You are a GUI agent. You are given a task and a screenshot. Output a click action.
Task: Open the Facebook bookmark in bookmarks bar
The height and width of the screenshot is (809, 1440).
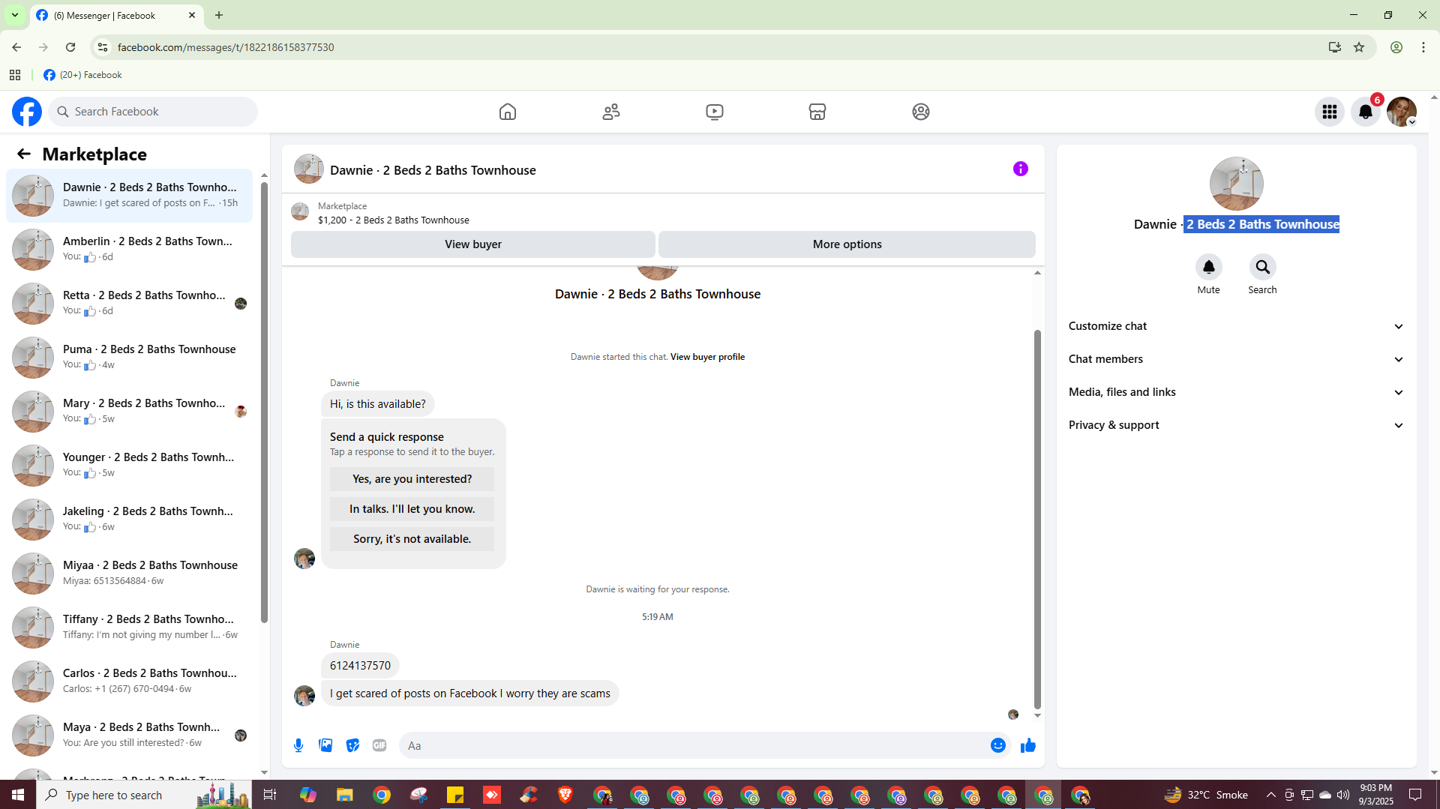point(82,75)
